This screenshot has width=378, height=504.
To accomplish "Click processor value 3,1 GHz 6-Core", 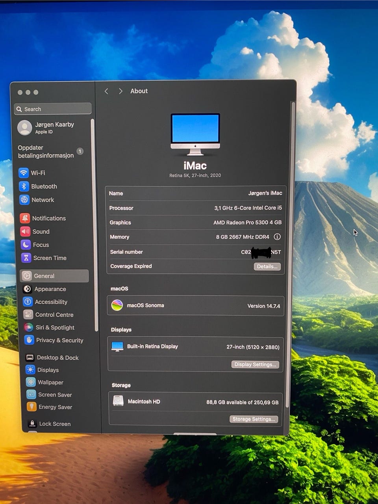I will pyautogui.click(x=248, y=208).
